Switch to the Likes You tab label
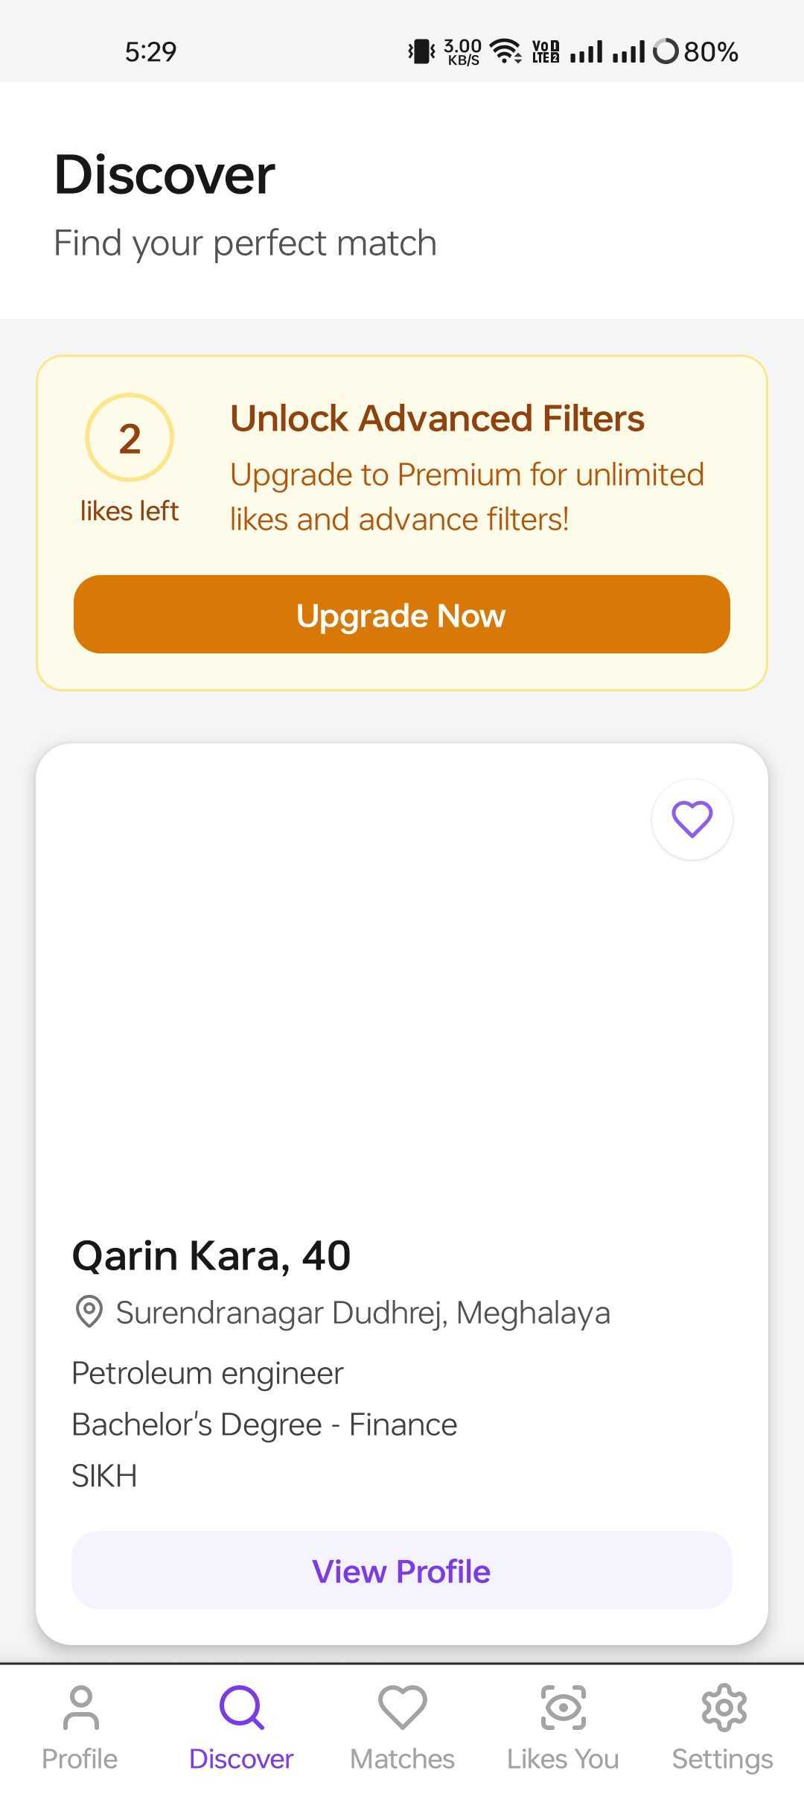 [563, 1759]
